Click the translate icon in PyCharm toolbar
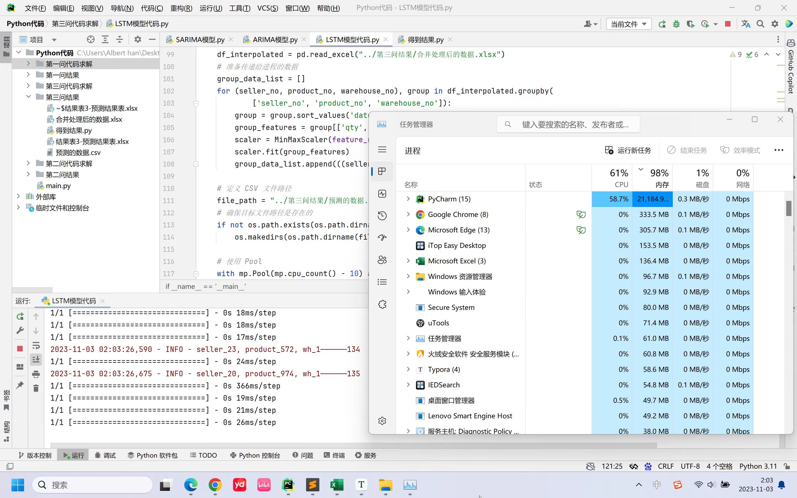The image size is (797, 498). (x=746, y=24)
